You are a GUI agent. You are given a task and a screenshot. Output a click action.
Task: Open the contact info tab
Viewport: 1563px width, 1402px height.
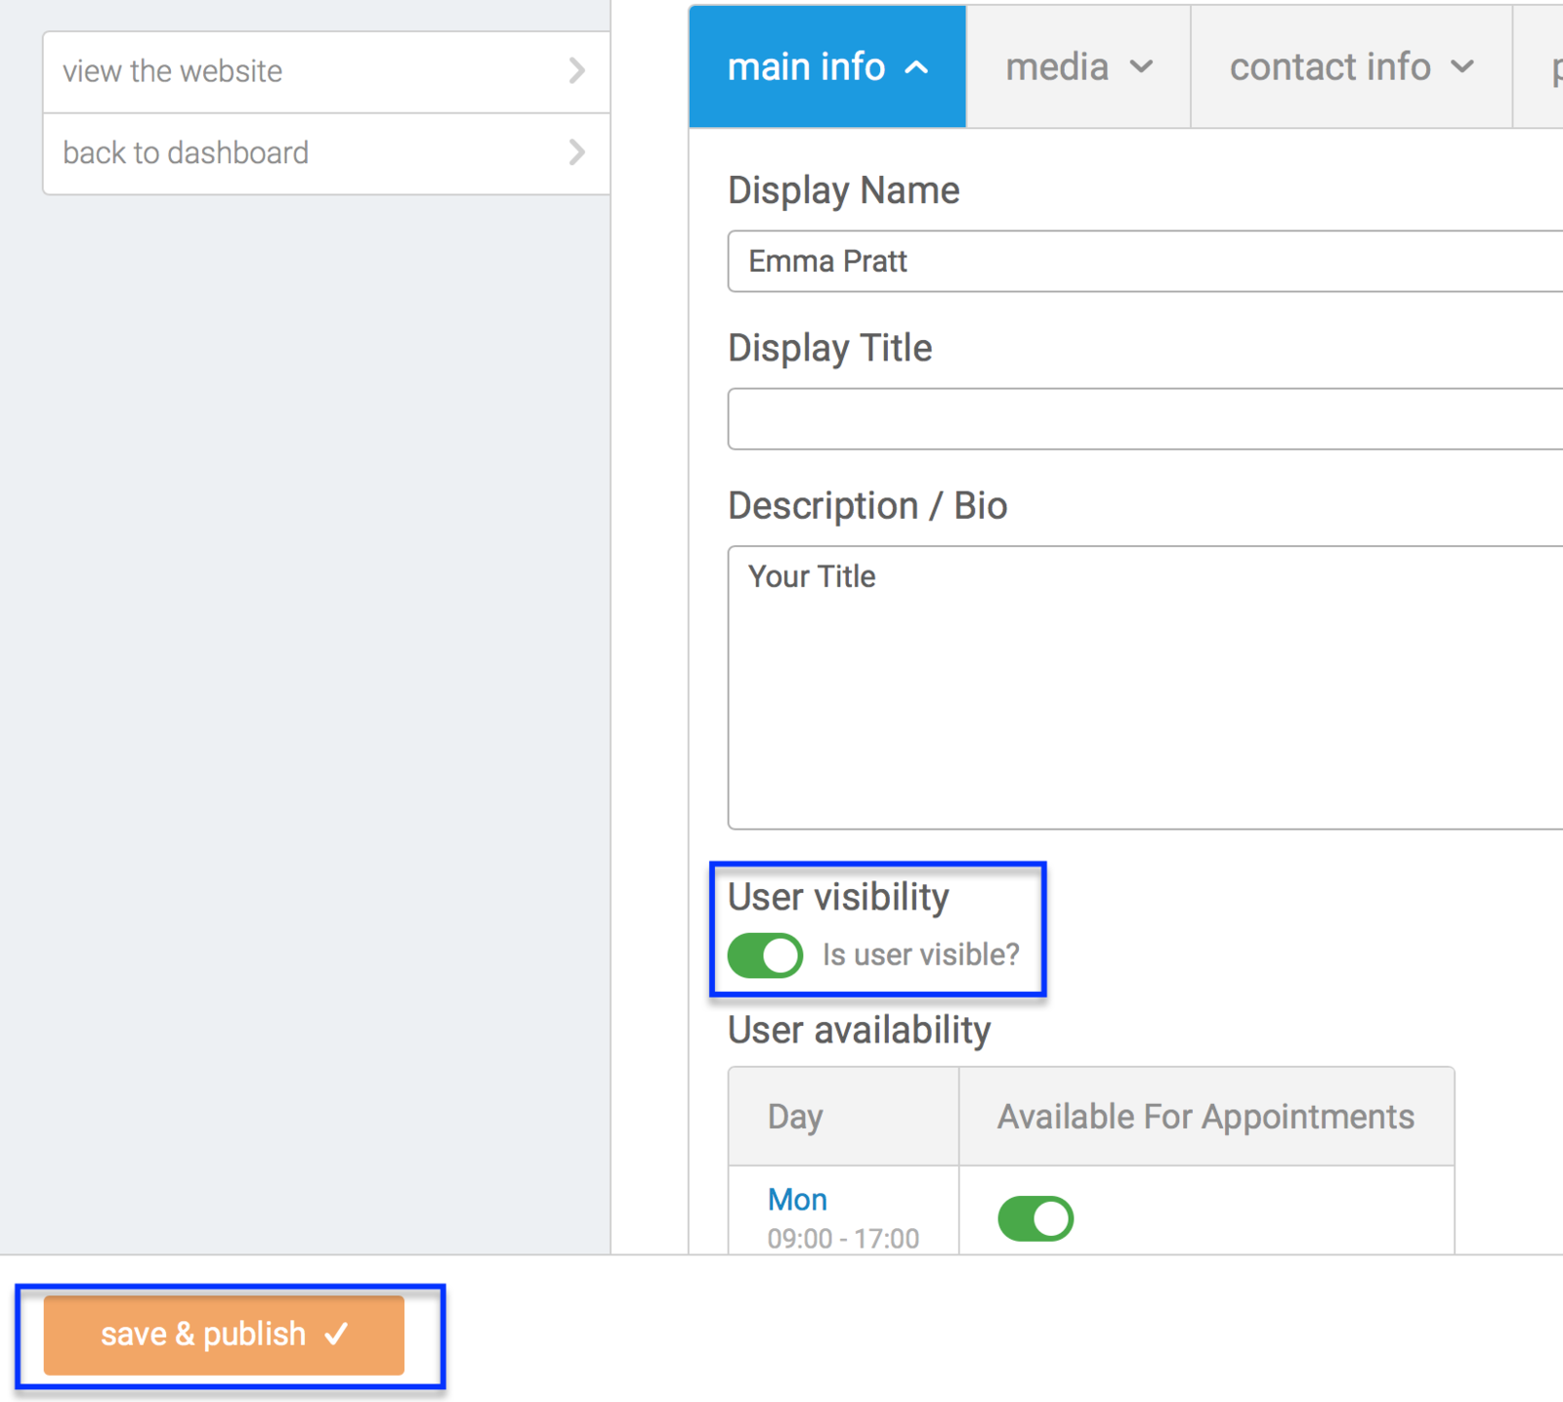point(1330,67)
